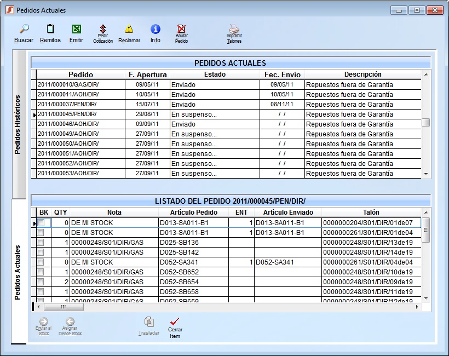
Task: Open the Info toolbar icon
Action: click(x=156, y=30)
